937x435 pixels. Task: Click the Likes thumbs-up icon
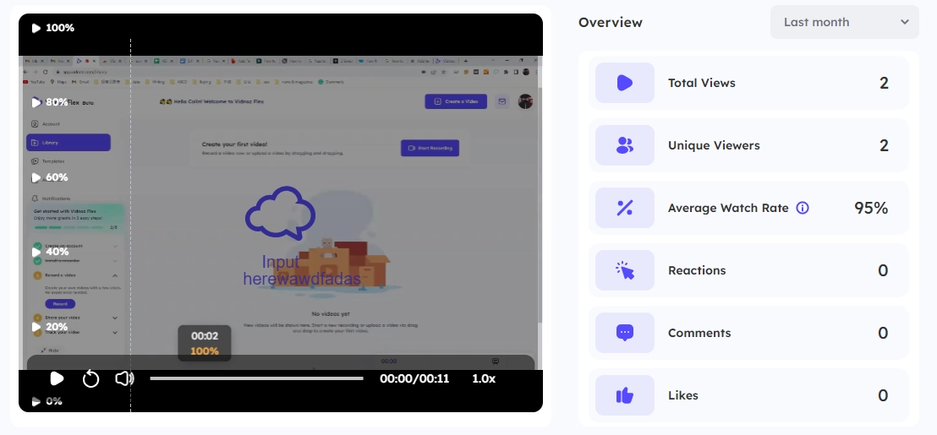(625, 395)
